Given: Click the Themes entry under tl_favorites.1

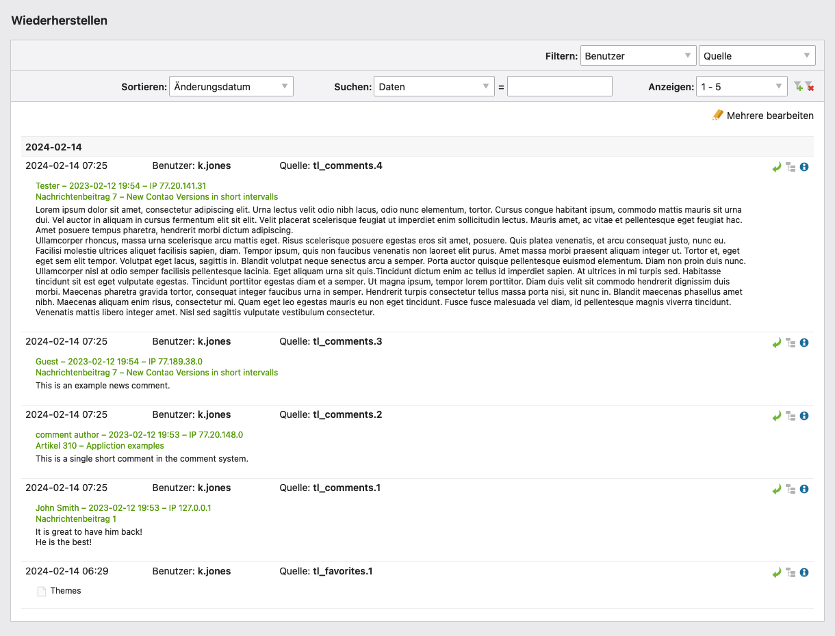Looking at the screenshot, I should [x=66, y=591].
